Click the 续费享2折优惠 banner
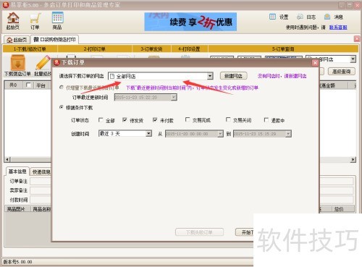362x267 pixels. [x=190, y=22]
